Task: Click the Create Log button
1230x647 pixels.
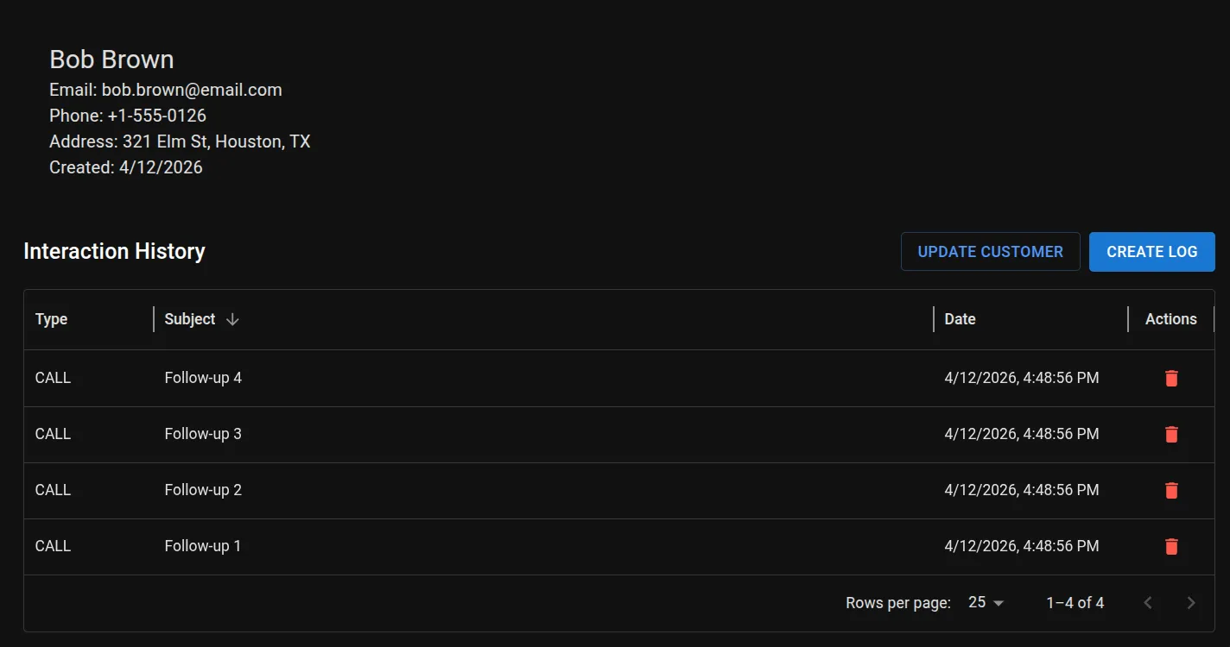Action: tap(1151, 252)
